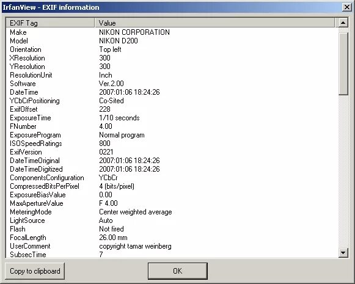Select the NIKON CORPORATION value
The height and width of the screenshot is (284, 355).
134,32
